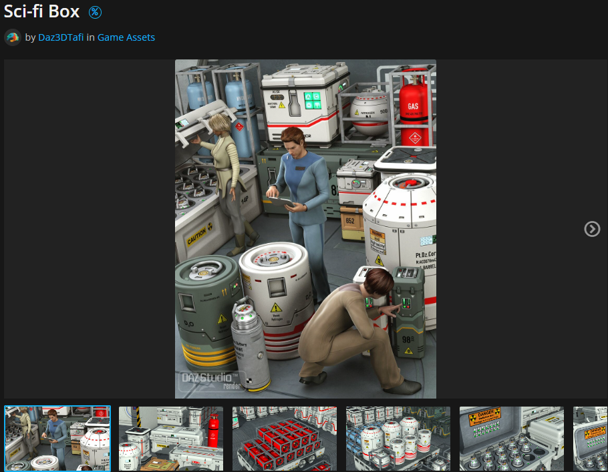Screen dimensions: 608x472
Task: Open Daz3DTafi author profile link
Action: [x=61, y=37]
